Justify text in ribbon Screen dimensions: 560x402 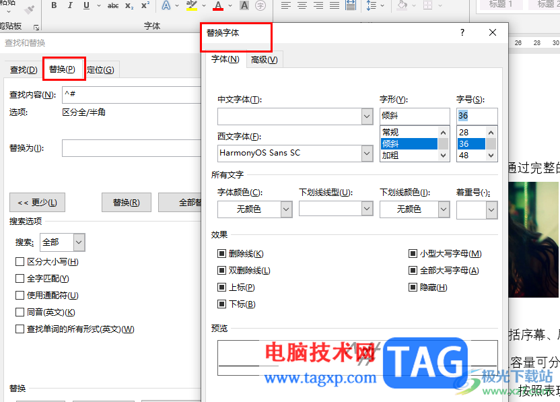pyautogui.click(x=335, y=5)
